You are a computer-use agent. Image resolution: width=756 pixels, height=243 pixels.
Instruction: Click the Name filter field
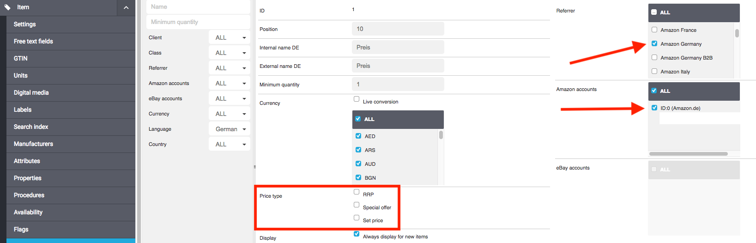coord(198,7)
